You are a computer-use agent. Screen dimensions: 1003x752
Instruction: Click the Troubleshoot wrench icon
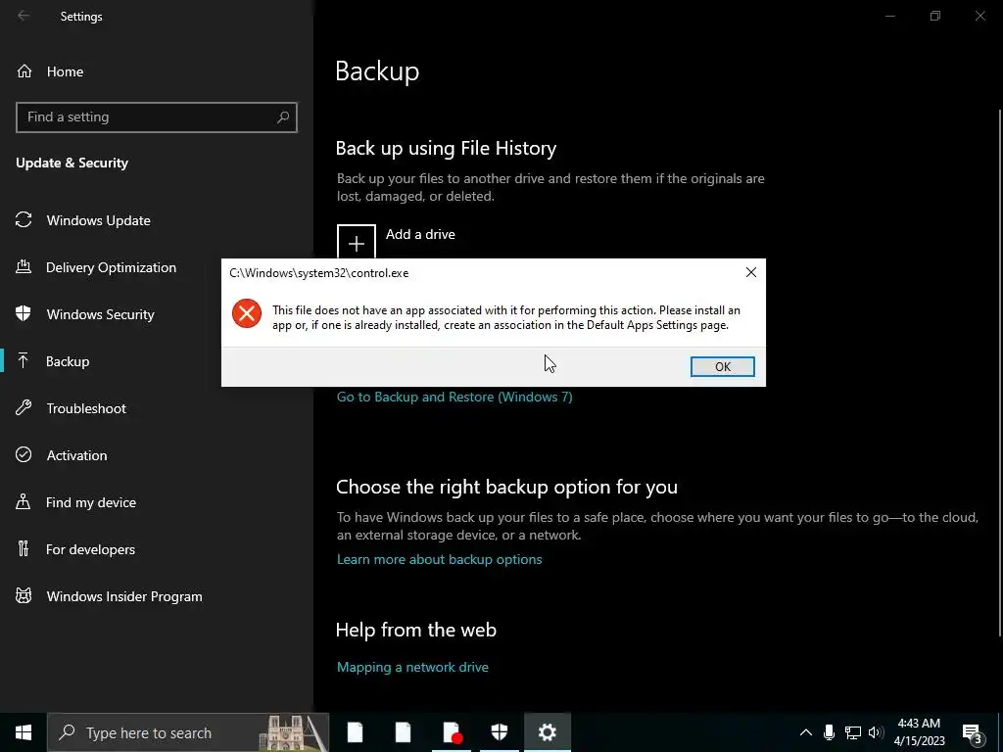24,408
